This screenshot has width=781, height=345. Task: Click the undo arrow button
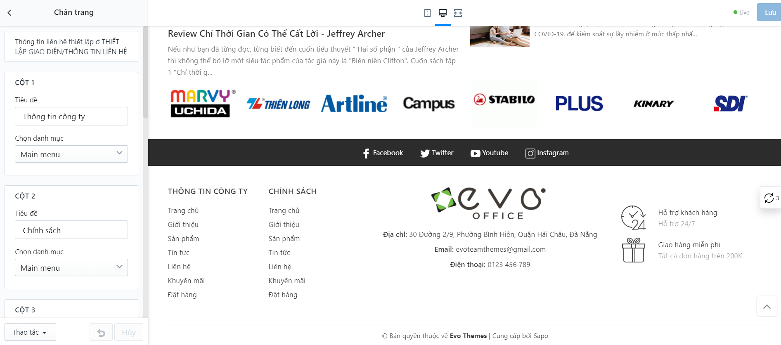[x=101, y=332]
